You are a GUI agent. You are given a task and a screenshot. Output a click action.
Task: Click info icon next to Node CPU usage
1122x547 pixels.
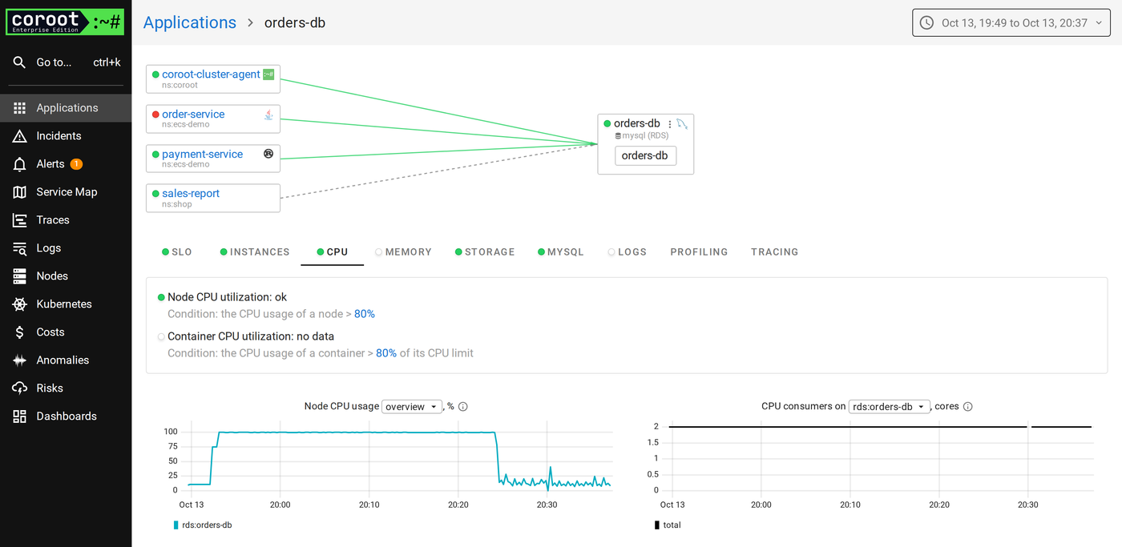point(463,407)
